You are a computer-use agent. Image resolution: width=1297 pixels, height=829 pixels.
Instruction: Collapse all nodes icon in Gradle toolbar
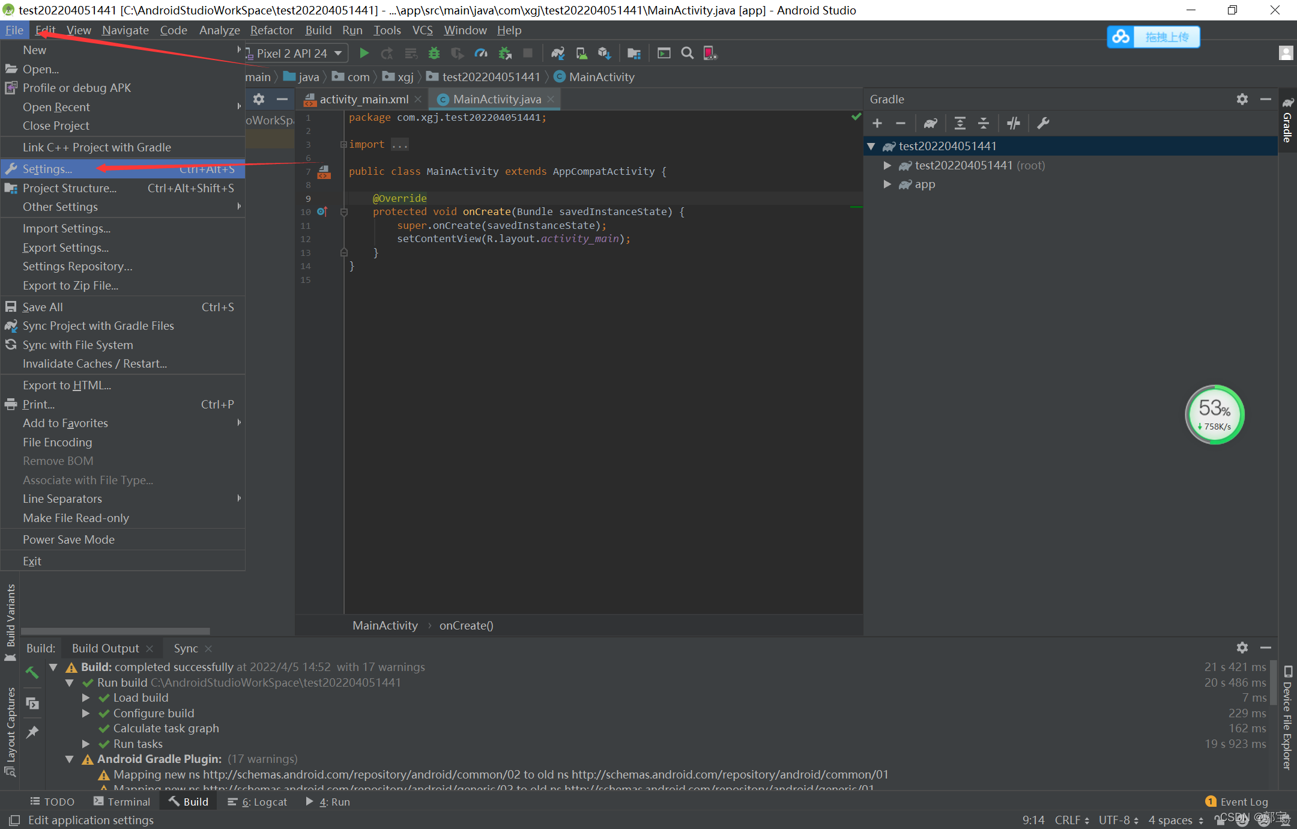984,123
